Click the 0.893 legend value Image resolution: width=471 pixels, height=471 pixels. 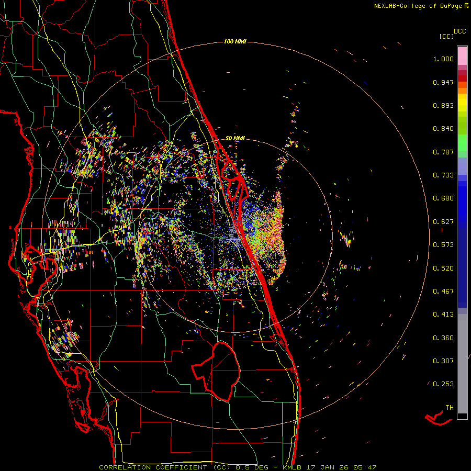(443, 105)
